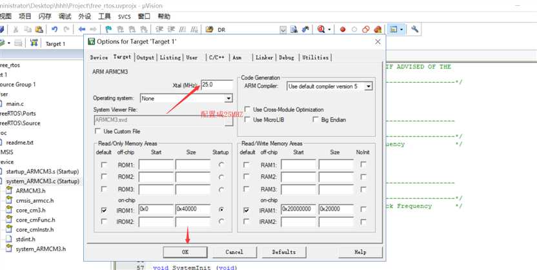Click IROM1 Size field
537x270 pixels.
tap(193, 209)
